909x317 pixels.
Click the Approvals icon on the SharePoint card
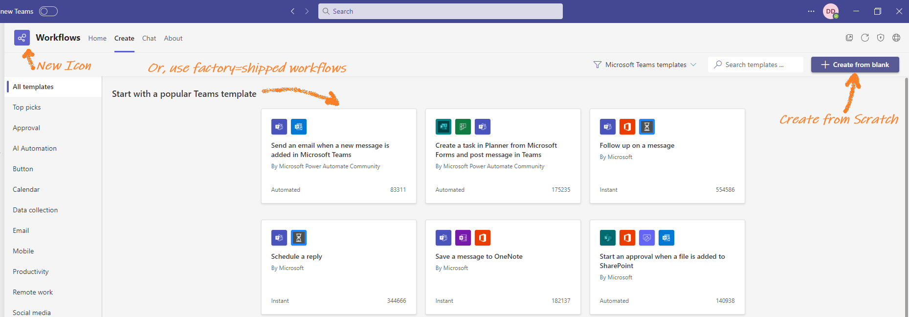[x=647, y=238]
